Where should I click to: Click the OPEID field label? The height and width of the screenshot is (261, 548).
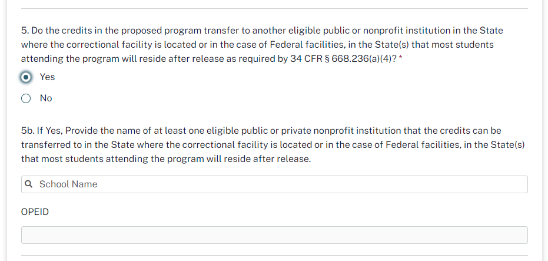coord(35,212)
